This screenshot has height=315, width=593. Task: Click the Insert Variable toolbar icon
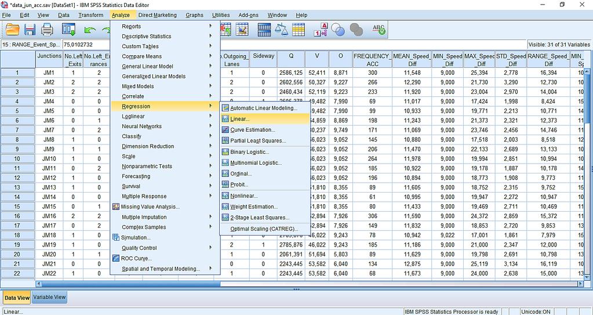(x=242, y=30)
